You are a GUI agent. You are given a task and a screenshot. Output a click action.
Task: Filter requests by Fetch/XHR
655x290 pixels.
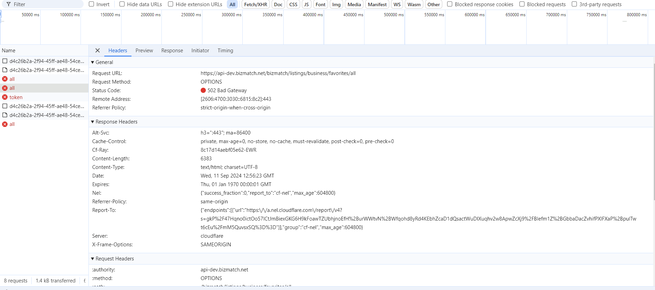point(255,4)
